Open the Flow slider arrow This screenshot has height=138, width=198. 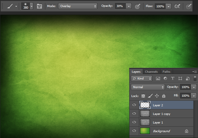point(168,6)
